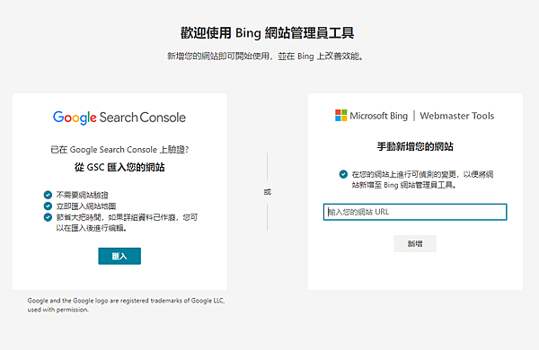This screenshot has width=539, height=350.
Task: Click the checkmark icon beside 不需要網站驗證
Action: (48, 195)
